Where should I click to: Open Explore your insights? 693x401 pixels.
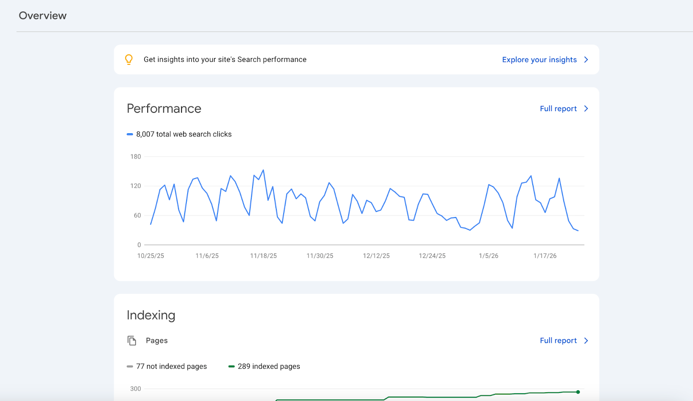pyautogui.click(x=539, y=60)
